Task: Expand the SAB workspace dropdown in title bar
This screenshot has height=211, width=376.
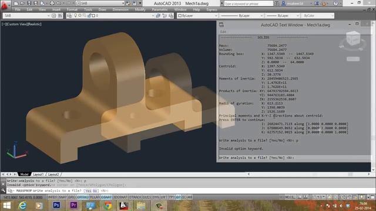Action: pyautogui.click(x=123, y=4)
